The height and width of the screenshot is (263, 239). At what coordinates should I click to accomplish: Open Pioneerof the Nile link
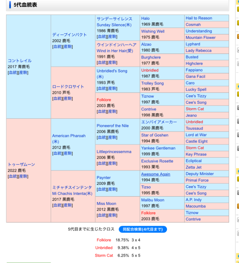point(112,126)
